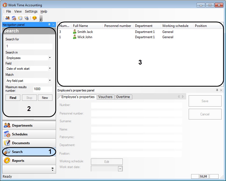Pin the Navigation panel using its pushpin

[x=49, y=25]
